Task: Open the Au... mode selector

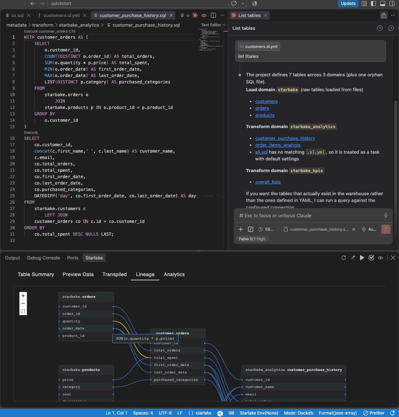Action: coord(369,229)
